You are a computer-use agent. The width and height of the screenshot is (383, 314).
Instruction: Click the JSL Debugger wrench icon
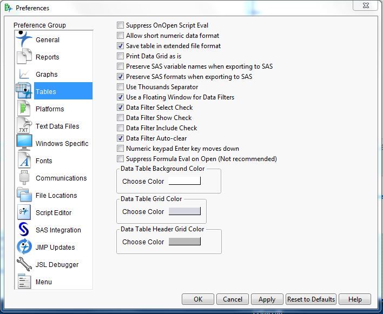[x=24, y=264]
